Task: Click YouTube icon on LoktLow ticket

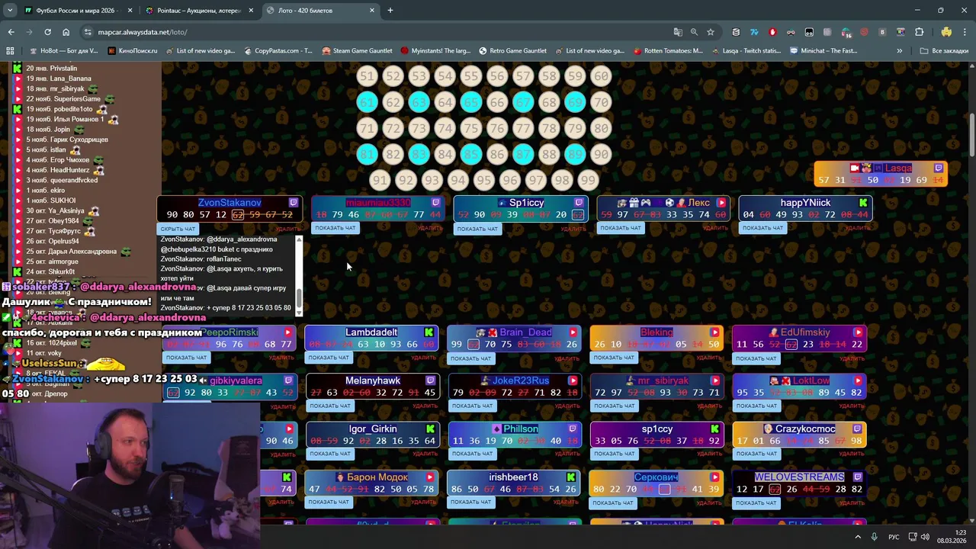Action: click(x=858, y=380)
